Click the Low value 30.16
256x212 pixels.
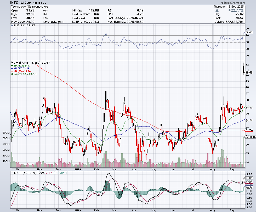tap(30, 18)
